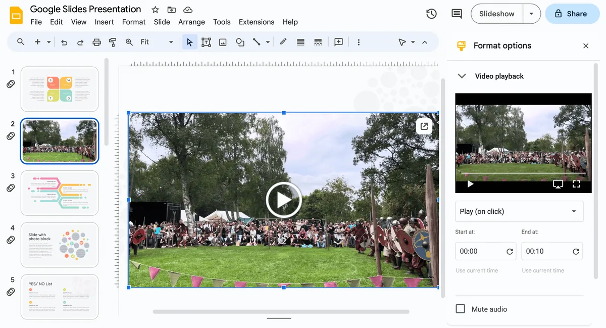The height and width of the screenshot is (328, 606).
Task: Enter fullscreen on preview video
Action: [x=576, y=184]
